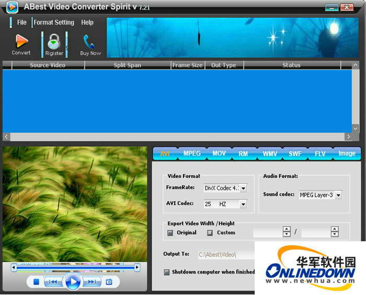
Task: Open the Register padlock icon
Action: [x=54, y=41]
